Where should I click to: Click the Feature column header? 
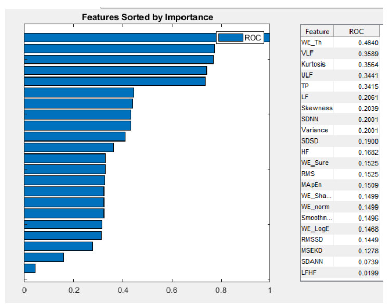317,31
